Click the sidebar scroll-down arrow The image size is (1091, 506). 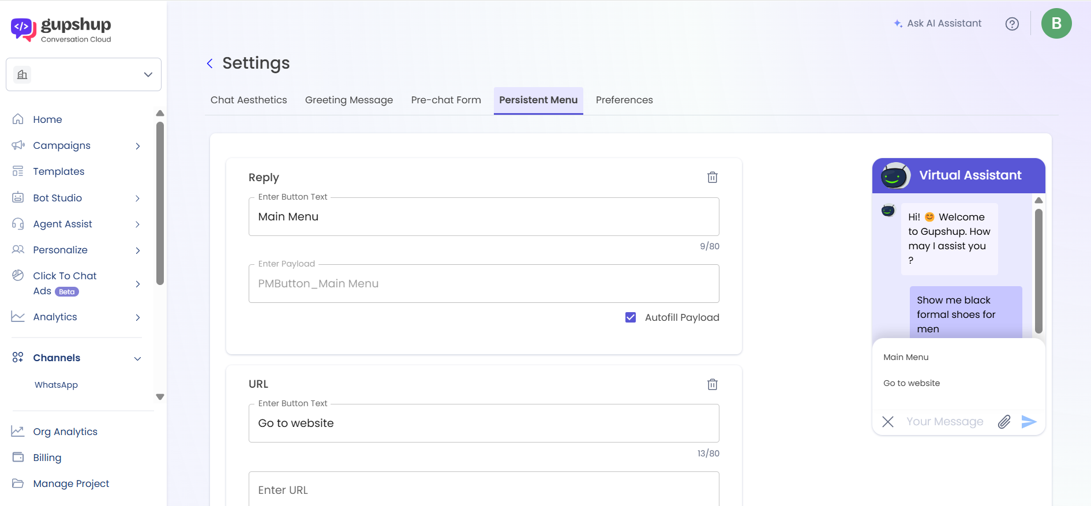(160, 397)
